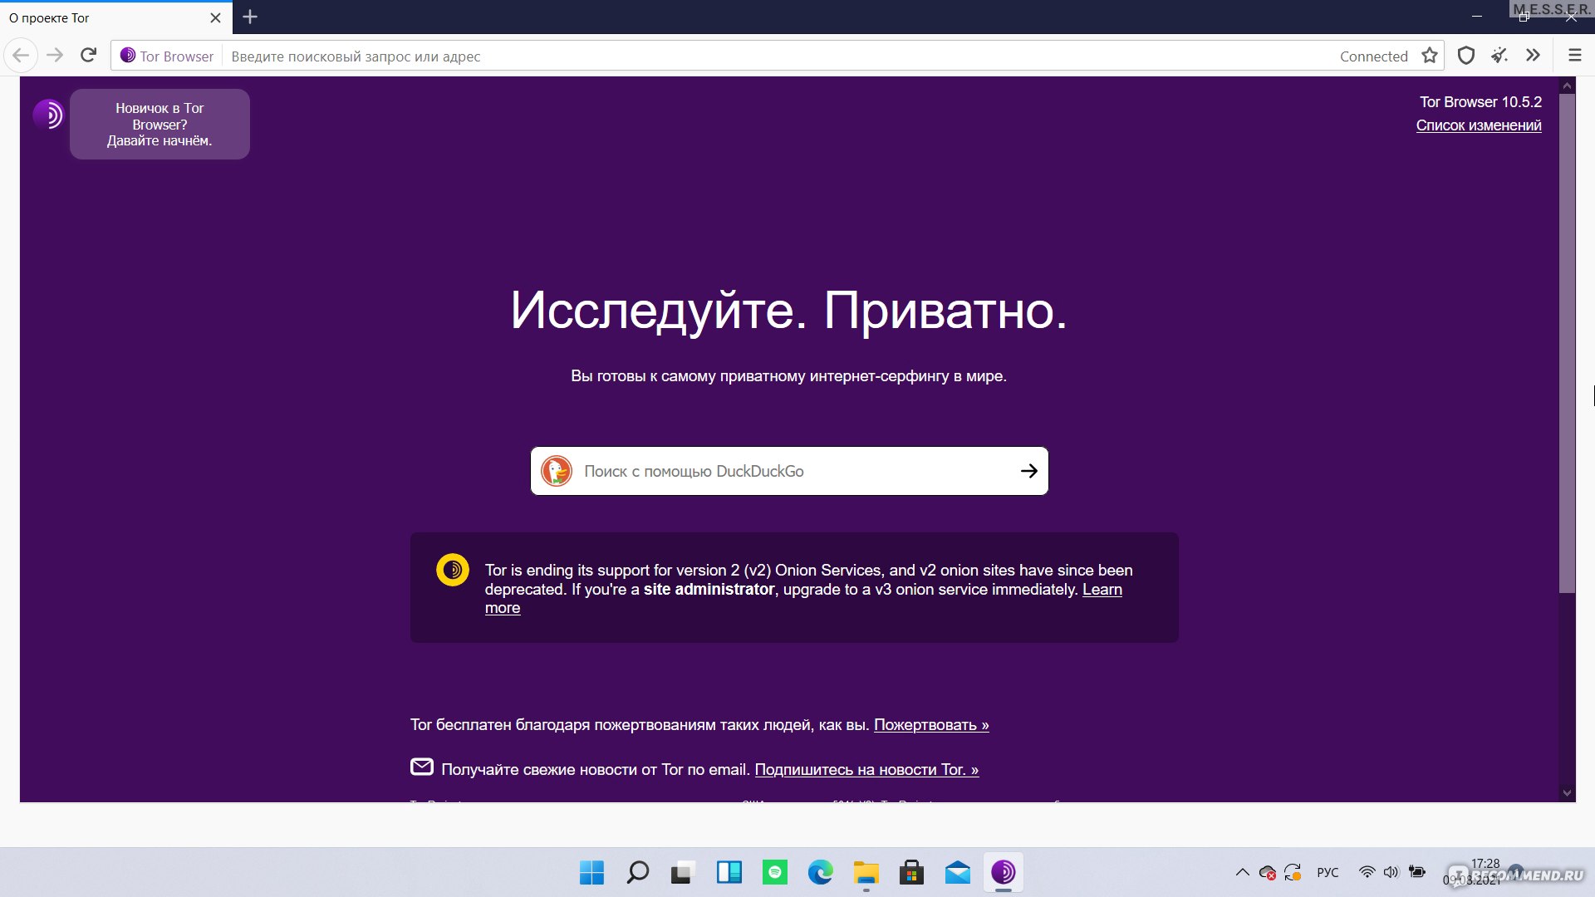The width and height of the screenshot is (1595, 897).
Task: Click the navigate back arrow icon
Action: point(21,56)
